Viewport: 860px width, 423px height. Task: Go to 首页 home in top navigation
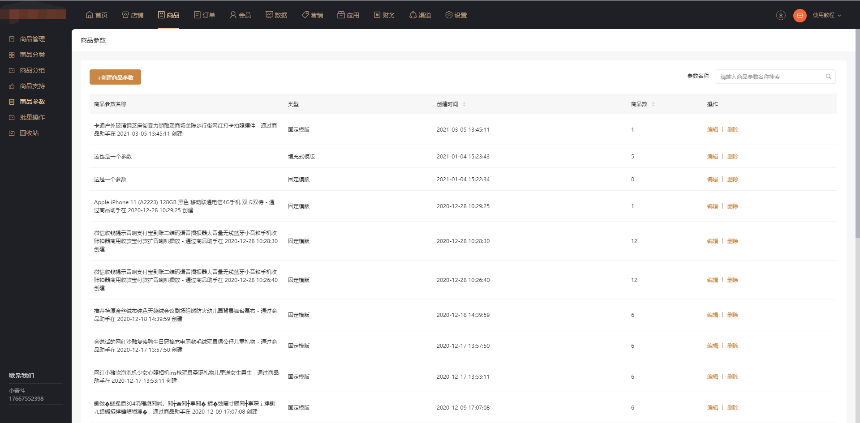tap(97, 15)
